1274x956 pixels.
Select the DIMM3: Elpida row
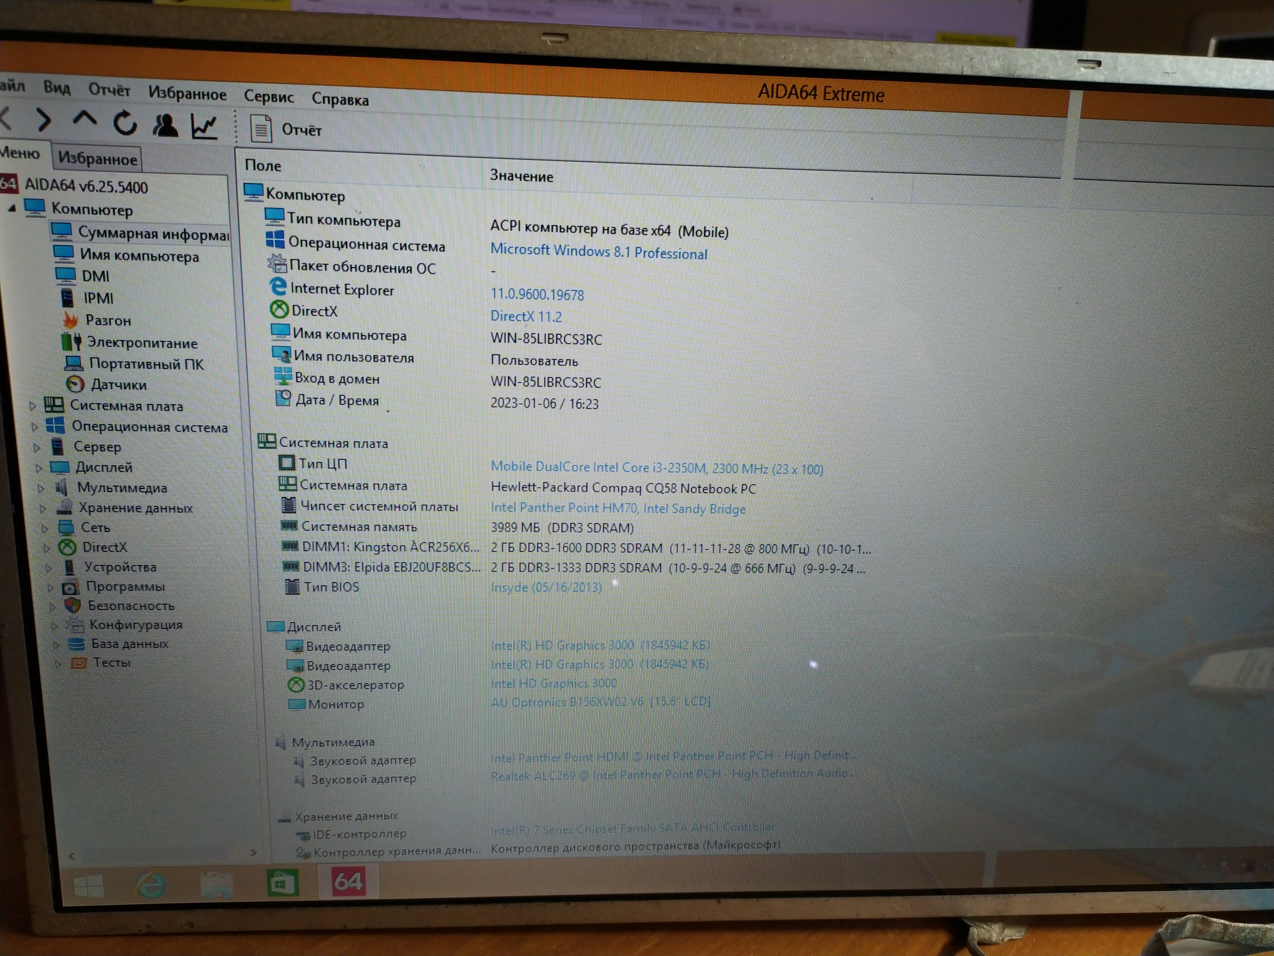(574, 568)
